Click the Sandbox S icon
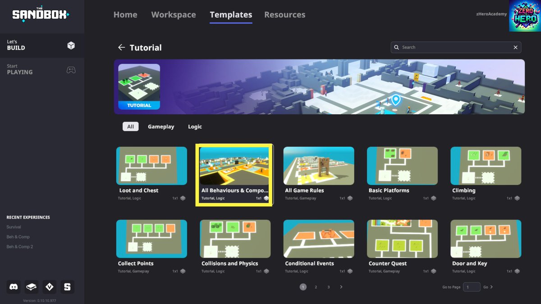541x304 pixels. [x=68, y=287]
